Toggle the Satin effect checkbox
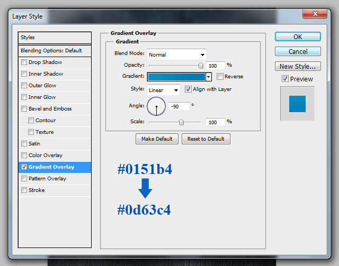 [x=24, y=144]
